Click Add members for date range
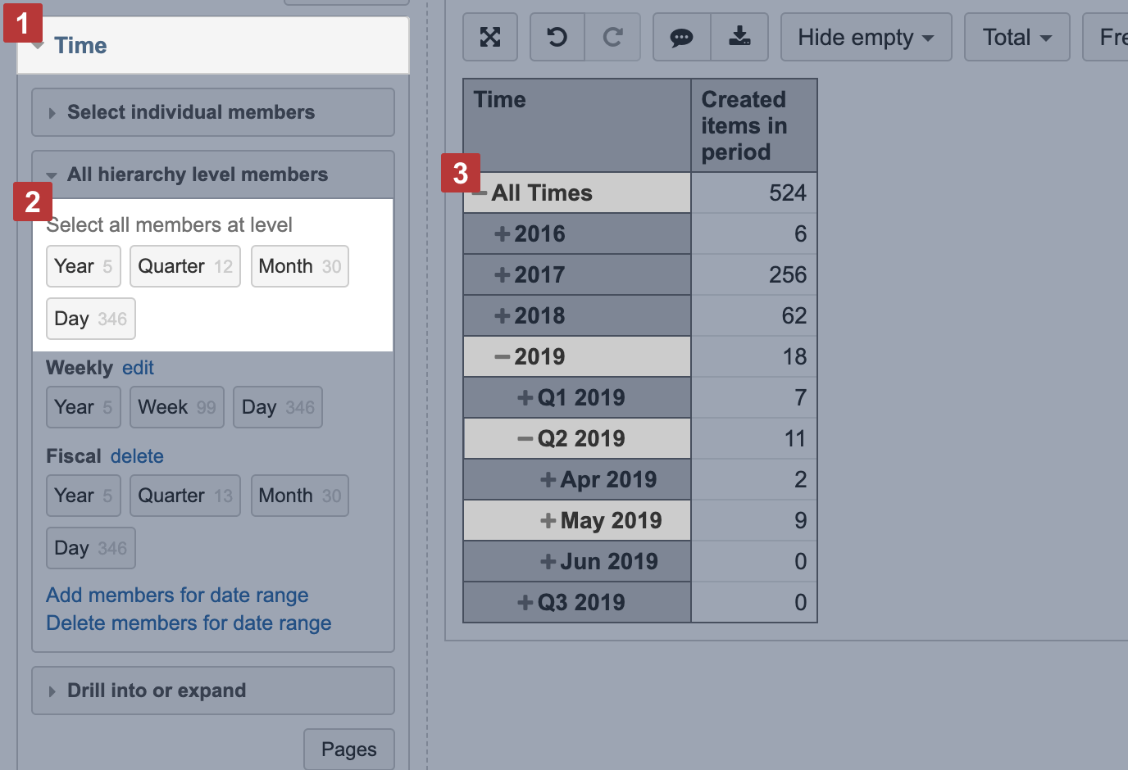 tap(177, 595)
